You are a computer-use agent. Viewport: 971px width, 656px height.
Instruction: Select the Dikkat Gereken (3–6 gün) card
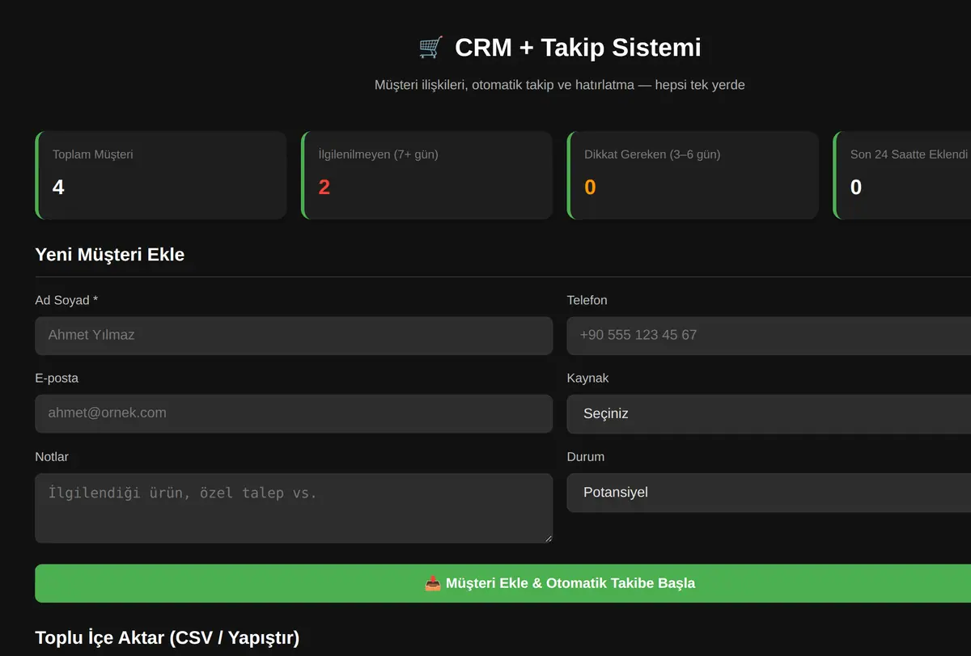[x=693, y=176]
